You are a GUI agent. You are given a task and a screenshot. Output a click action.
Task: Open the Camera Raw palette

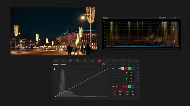click(x=56, y=61)
